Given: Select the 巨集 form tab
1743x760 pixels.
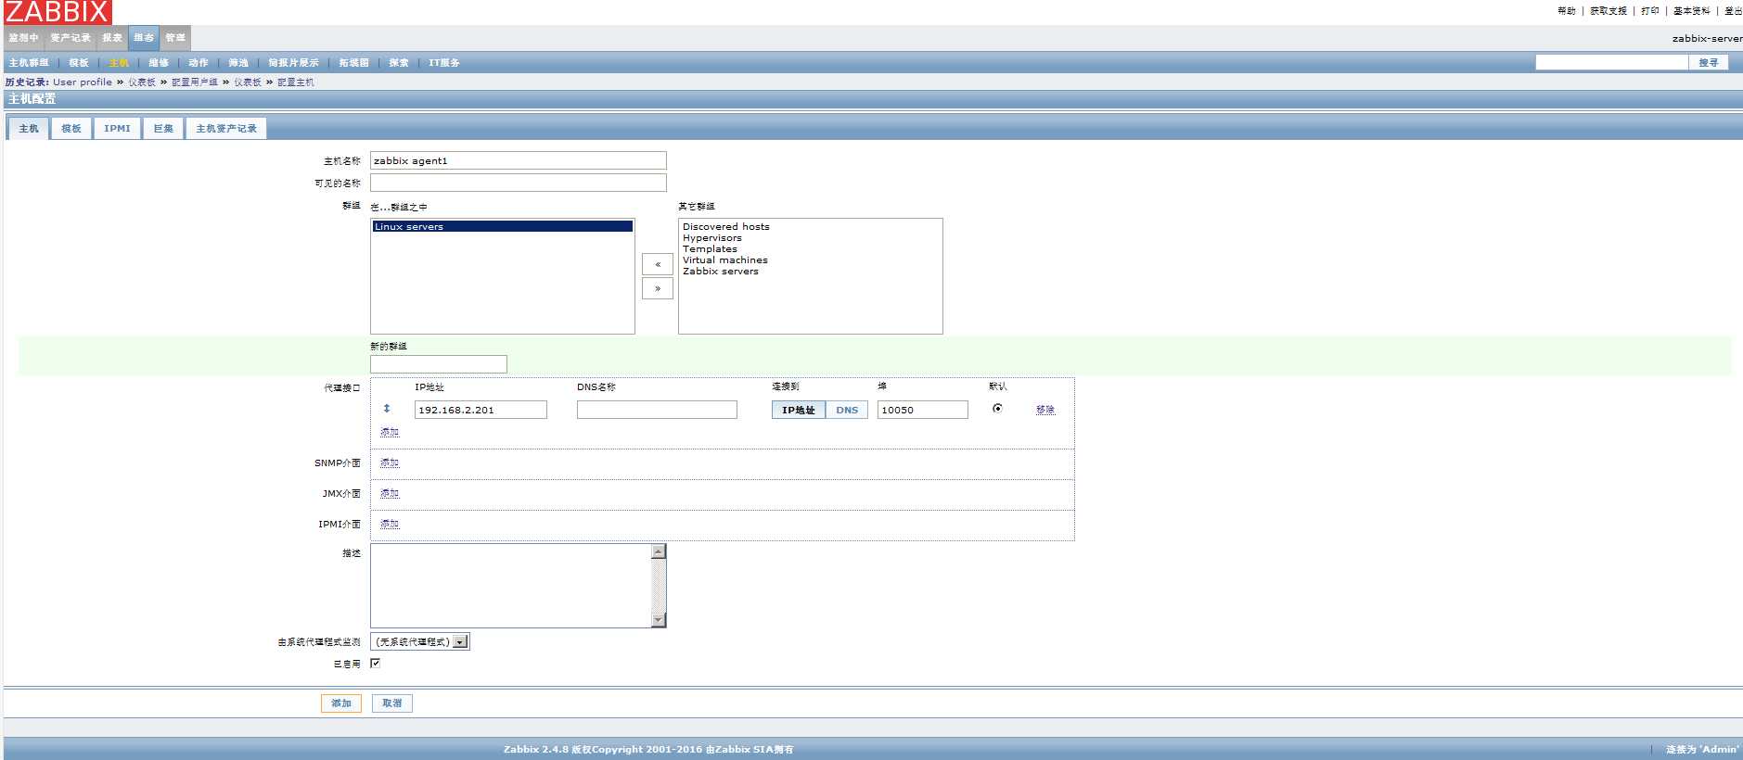Looking at the screenshot, I should pos(163,129).
